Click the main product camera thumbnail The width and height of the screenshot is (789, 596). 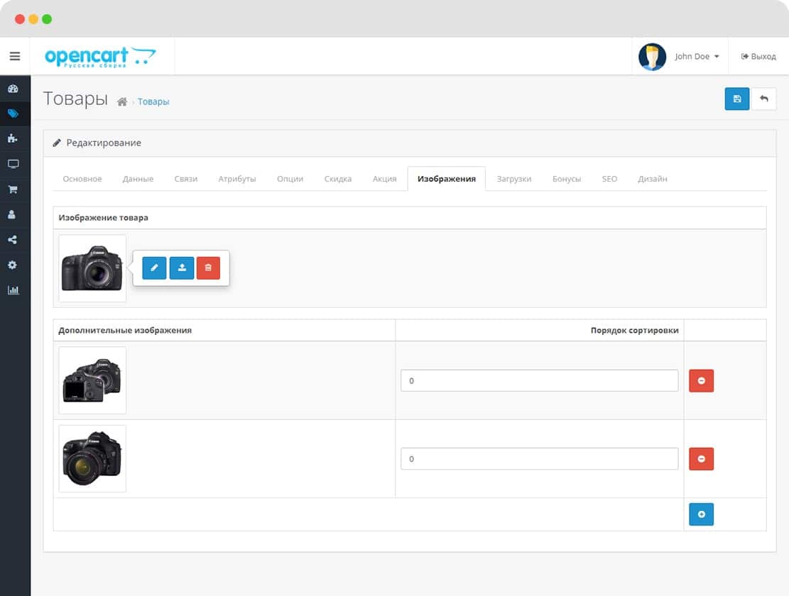tap(92, 268)
